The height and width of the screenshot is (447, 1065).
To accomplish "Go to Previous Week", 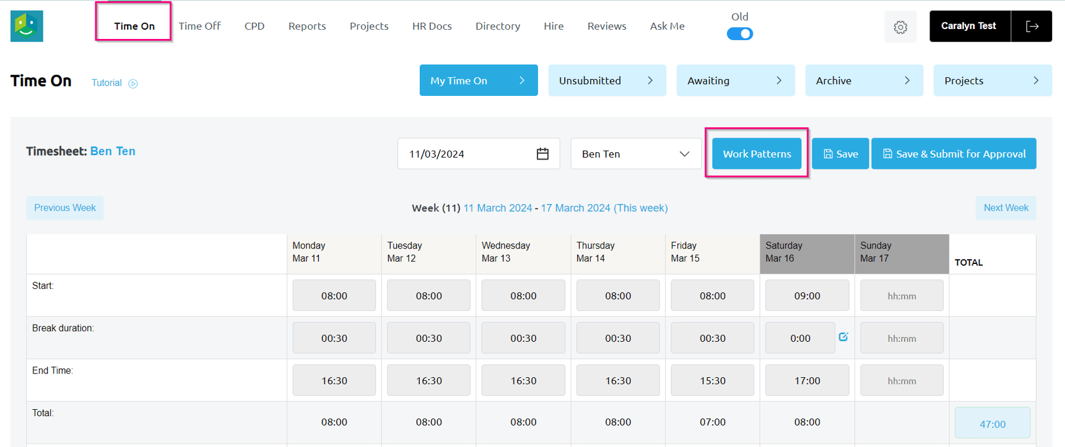I will (65, 208).
